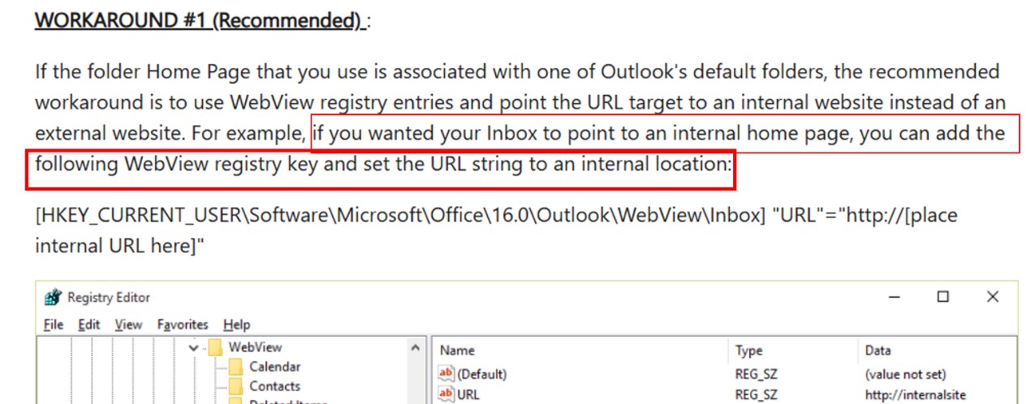Sort by the Name column header
Screen dimensions: 1031x404
click(457, 350)
